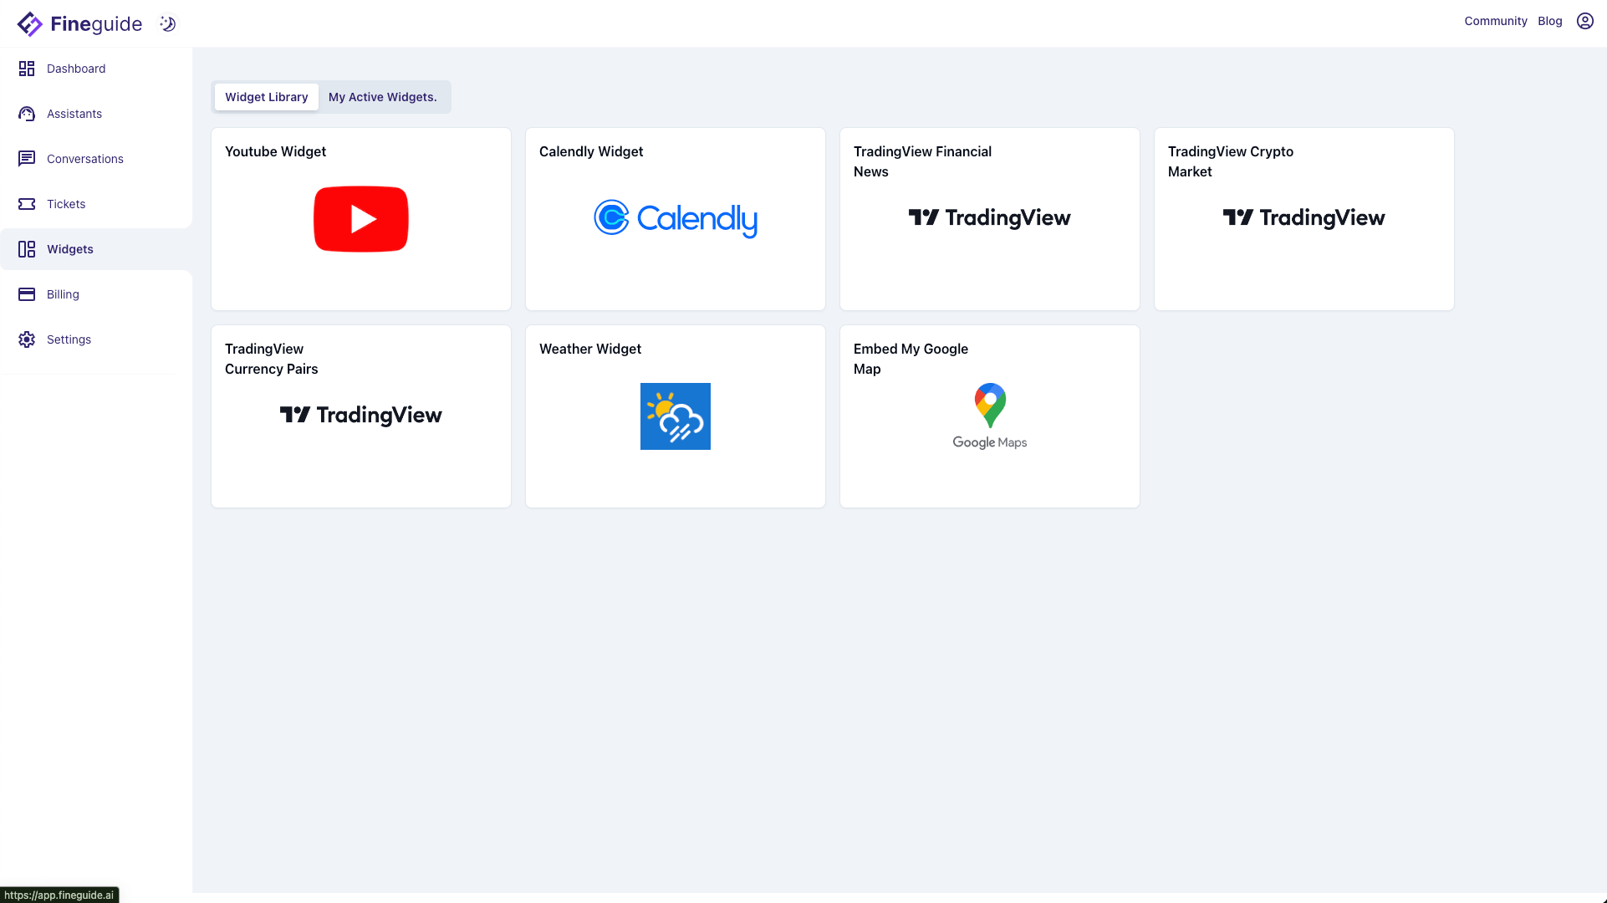Open the Tickets icon in sidebar
Viewport: 1607px width, 903px height.
pyautogui.click(x=27, y=204)
